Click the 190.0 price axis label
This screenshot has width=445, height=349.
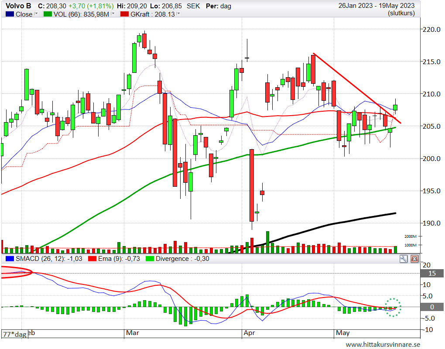pyautogui.click(x=431, y=223)
